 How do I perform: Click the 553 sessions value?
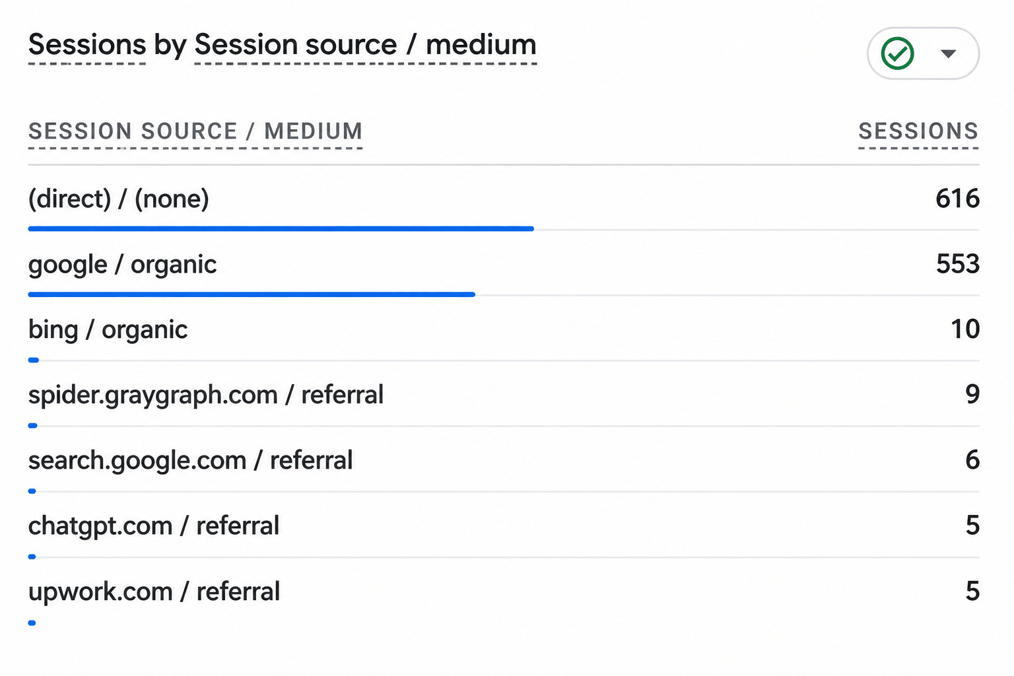click(x=958, y=264)
